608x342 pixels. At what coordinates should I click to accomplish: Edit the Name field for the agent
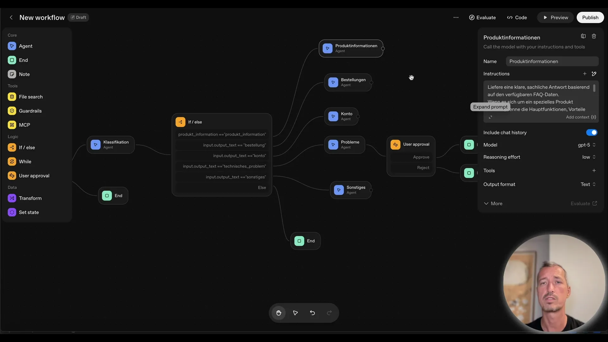tap(552, 61)
